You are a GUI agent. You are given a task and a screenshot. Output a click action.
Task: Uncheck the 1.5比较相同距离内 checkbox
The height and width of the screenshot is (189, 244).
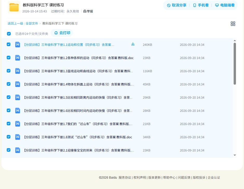point(9,97)
